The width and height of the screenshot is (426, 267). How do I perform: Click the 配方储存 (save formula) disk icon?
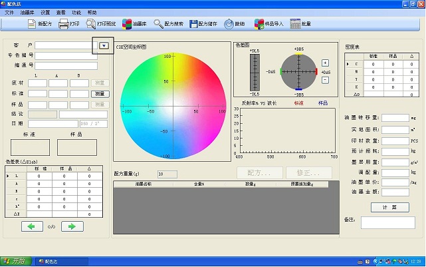194,24
